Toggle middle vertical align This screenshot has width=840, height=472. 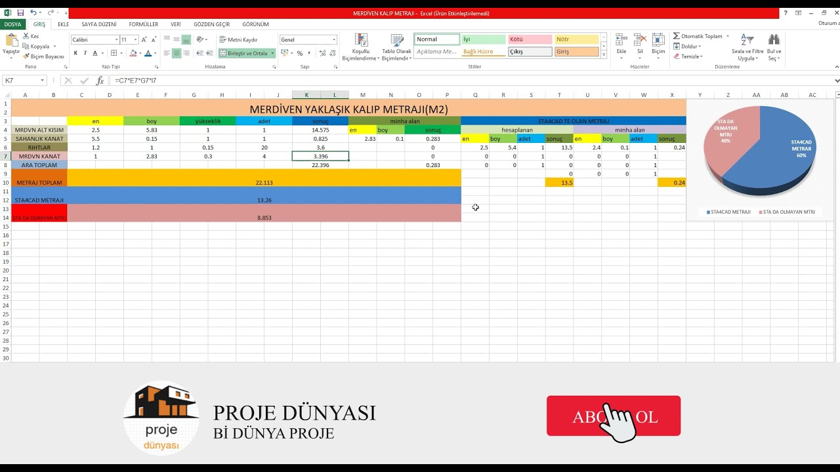pos(177,39)
